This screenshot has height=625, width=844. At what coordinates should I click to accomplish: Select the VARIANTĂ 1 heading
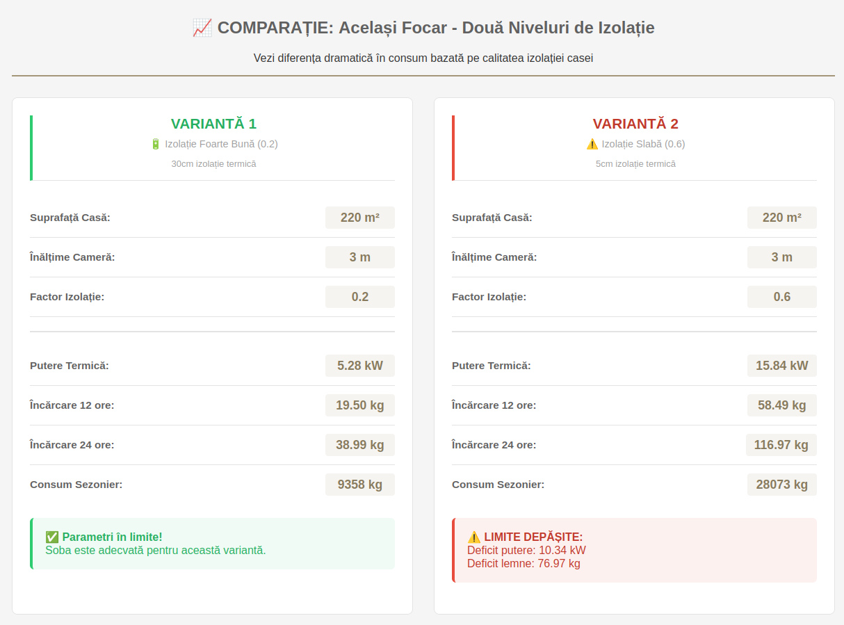pyautogui.click(x=214, y=124)
